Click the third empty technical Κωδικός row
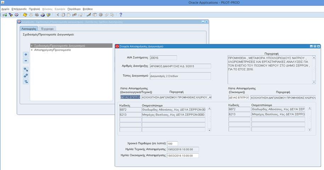 130,130
